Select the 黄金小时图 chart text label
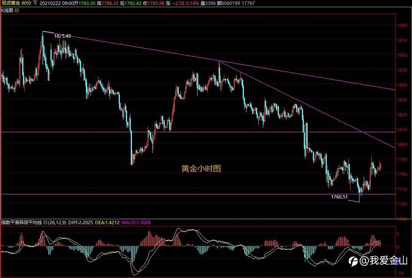This screenshot has width=412, height=278. 201,168
